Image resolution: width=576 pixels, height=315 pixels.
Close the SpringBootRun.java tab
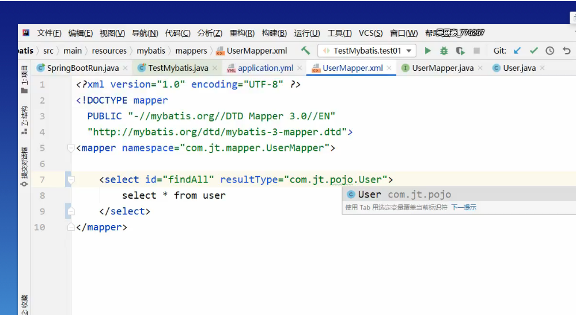(x=125, y=68)
